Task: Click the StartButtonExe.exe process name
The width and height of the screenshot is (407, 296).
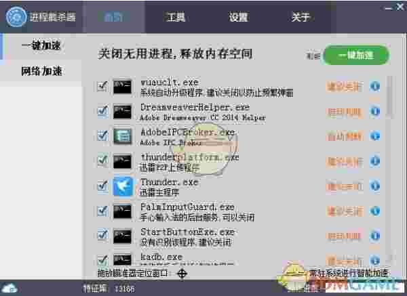Action: point(187,232)
